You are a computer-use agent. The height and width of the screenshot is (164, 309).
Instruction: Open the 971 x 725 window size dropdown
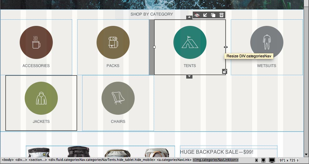[289, 160]
